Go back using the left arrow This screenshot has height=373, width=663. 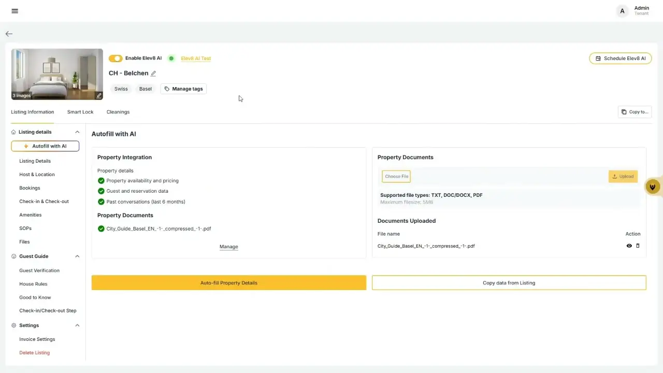9,34
